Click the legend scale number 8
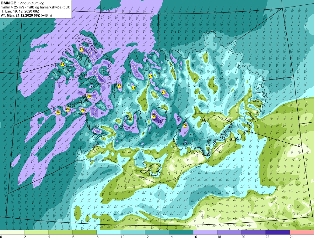Image resolution: width=314 pixels, height=239 pixels. [98, 237]
